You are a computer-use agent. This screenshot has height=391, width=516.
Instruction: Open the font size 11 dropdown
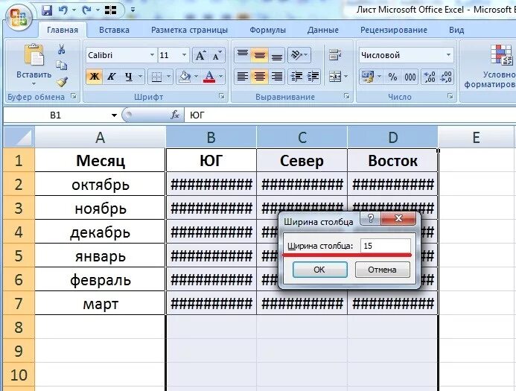(x=185, y=55)
